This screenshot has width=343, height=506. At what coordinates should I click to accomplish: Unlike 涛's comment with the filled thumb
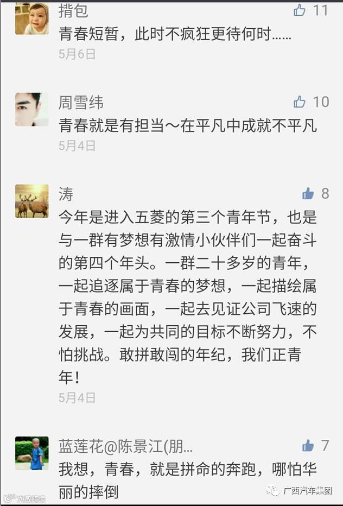pos(308,194)
